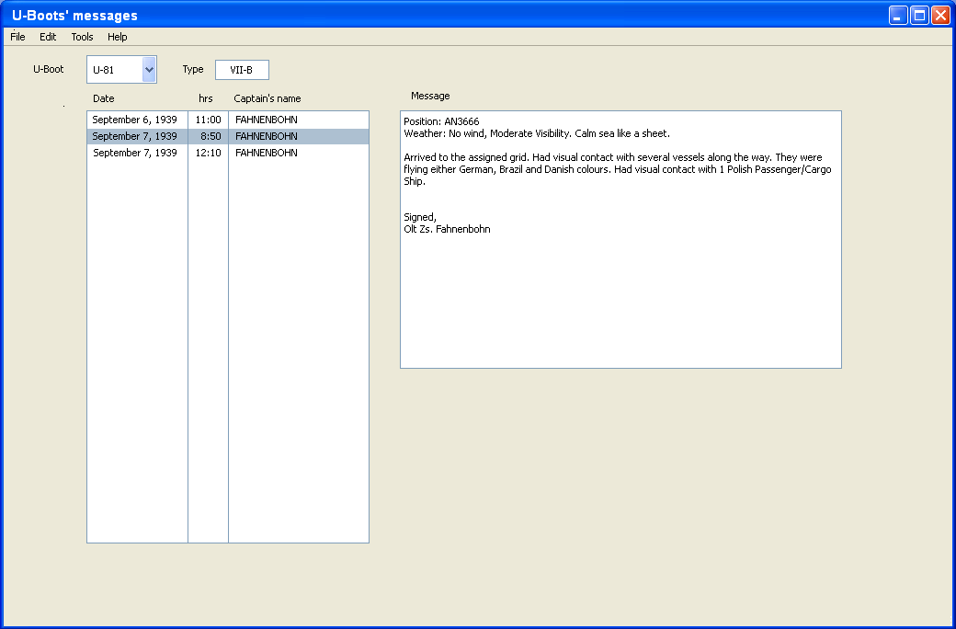The image size is (956, 629).
Task: Click the U-Boots' messages title bar
Action: point(460,16)
